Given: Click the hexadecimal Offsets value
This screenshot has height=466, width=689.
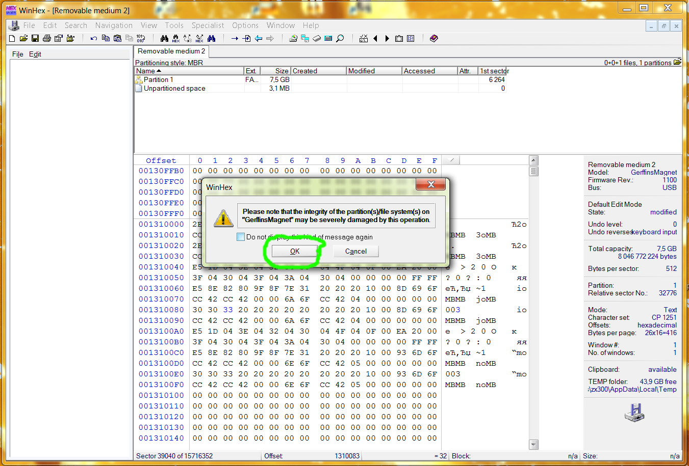Looking at the screenshot, I should tap(657, 325).
